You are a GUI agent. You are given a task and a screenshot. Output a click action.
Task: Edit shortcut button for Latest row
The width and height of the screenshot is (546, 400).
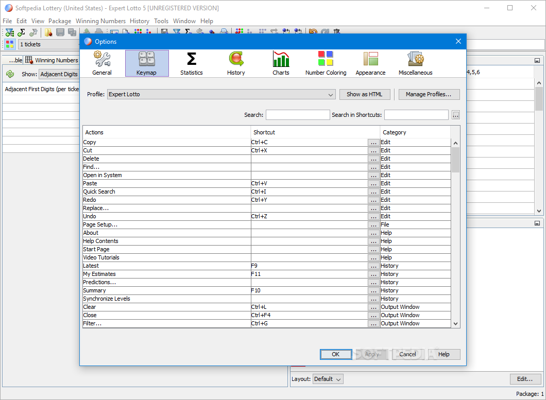click(x=373, y=266)
